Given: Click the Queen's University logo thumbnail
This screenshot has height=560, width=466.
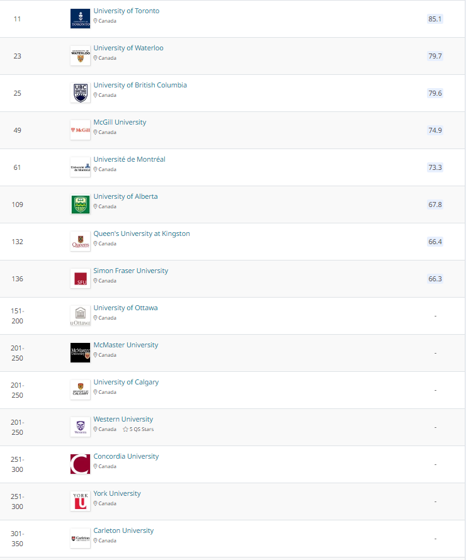Looking at the screenshot, I should (x=80, y=242).
